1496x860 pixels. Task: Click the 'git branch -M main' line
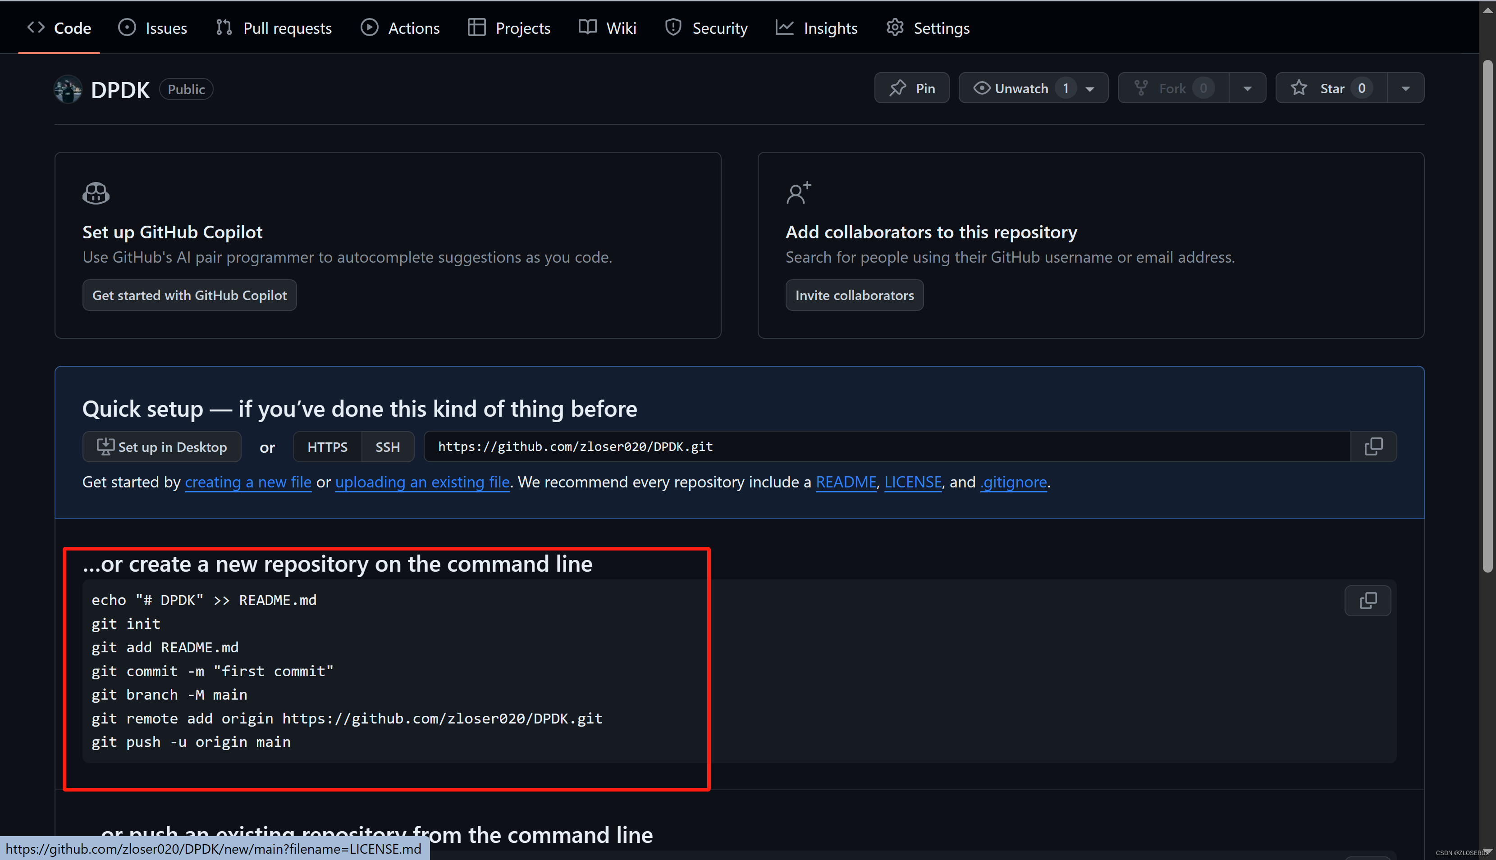[x=169, y=695]
